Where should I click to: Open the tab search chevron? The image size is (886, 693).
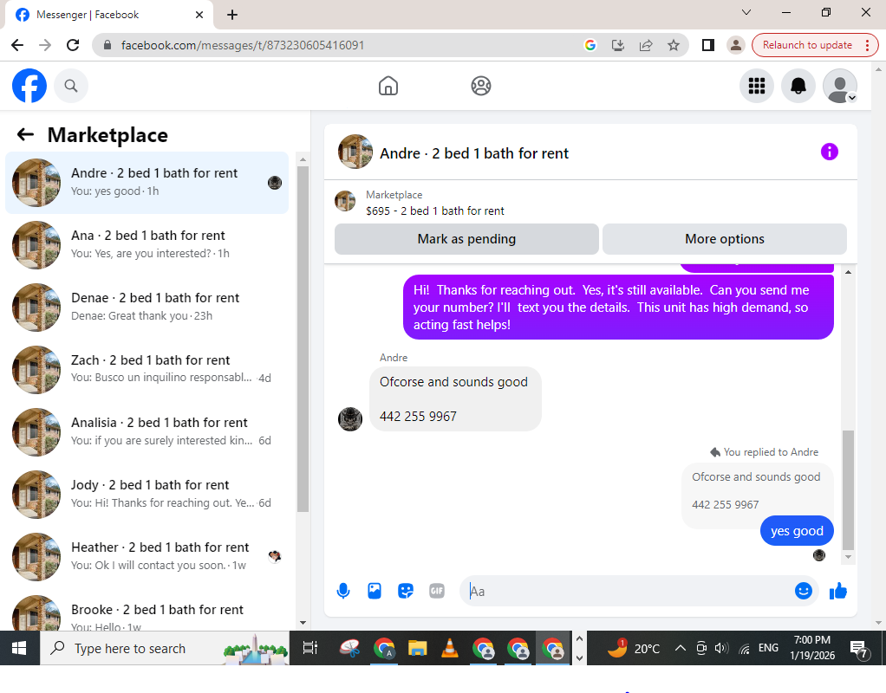pyautogui.click(x=746, y=12)
